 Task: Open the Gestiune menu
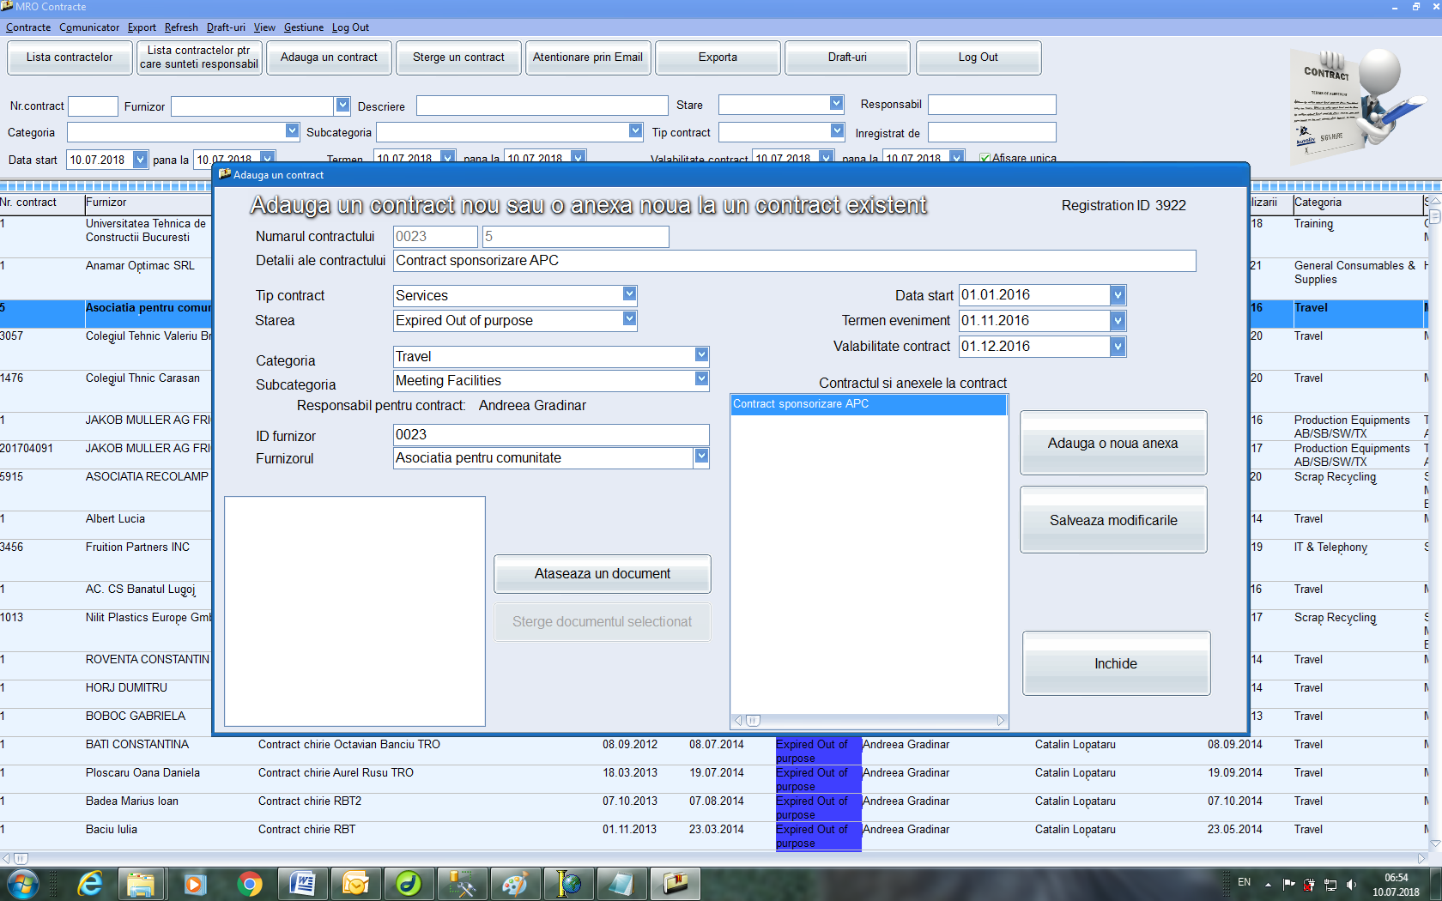point(303,27)
